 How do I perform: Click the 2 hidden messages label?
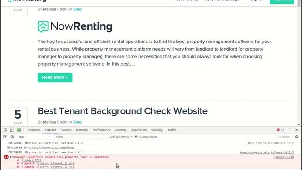284,136
